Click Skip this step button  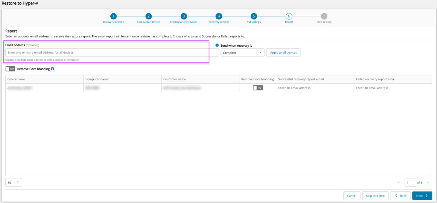pos(375,196)
